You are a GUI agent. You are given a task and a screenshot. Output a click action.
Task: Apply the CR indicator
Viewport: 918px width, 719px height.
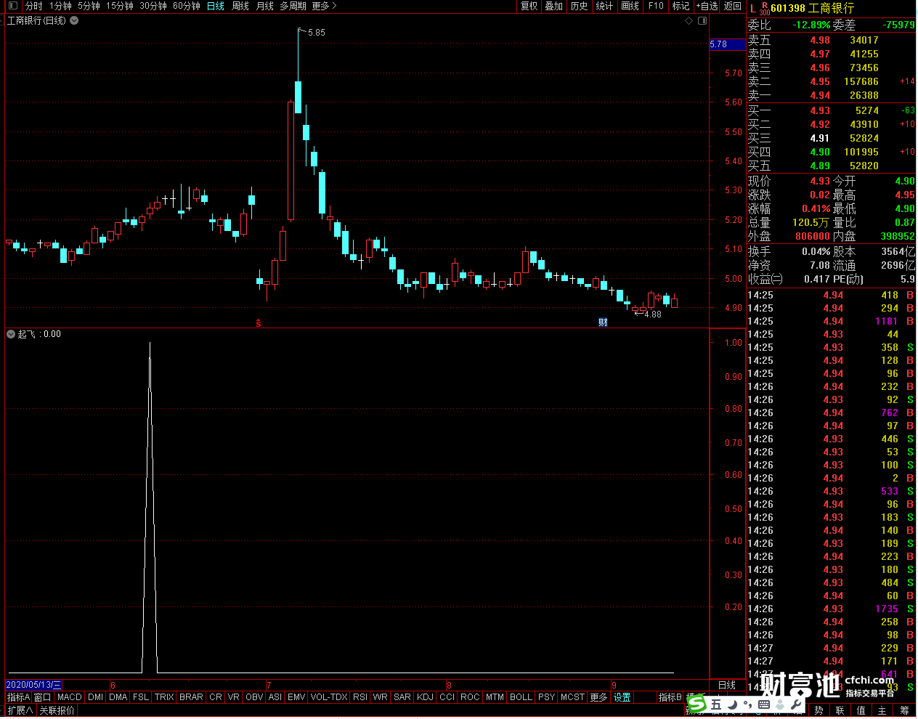coord(216,697)
